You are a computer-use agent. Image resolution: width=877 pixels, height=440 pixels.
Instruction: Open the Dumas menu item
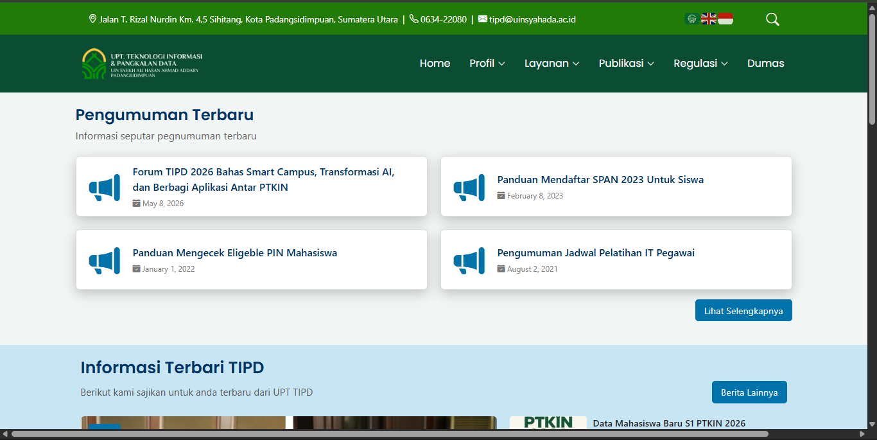coord(766,63)
